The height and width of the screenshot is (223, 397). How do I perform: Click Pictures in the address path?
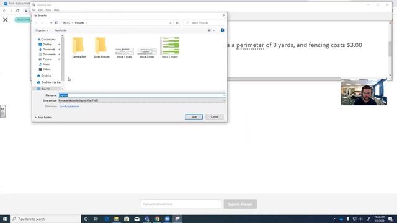[x=79, y=23]
